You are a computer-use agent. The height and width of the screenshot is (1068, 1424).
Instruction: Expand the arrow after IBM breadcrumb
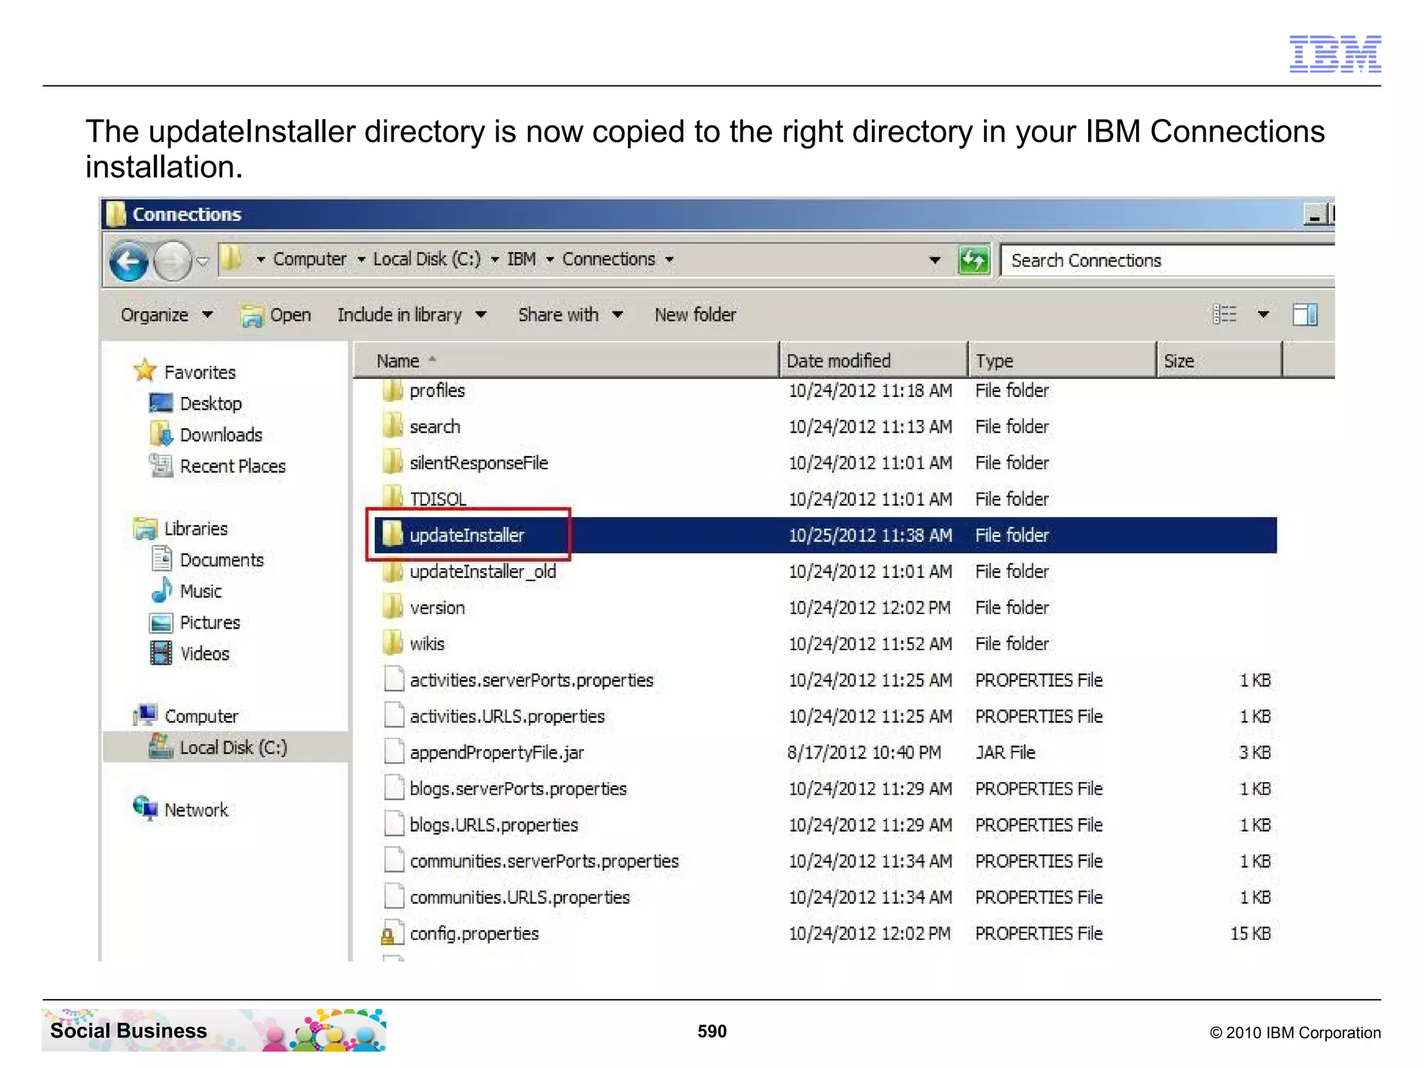point(550,260)
